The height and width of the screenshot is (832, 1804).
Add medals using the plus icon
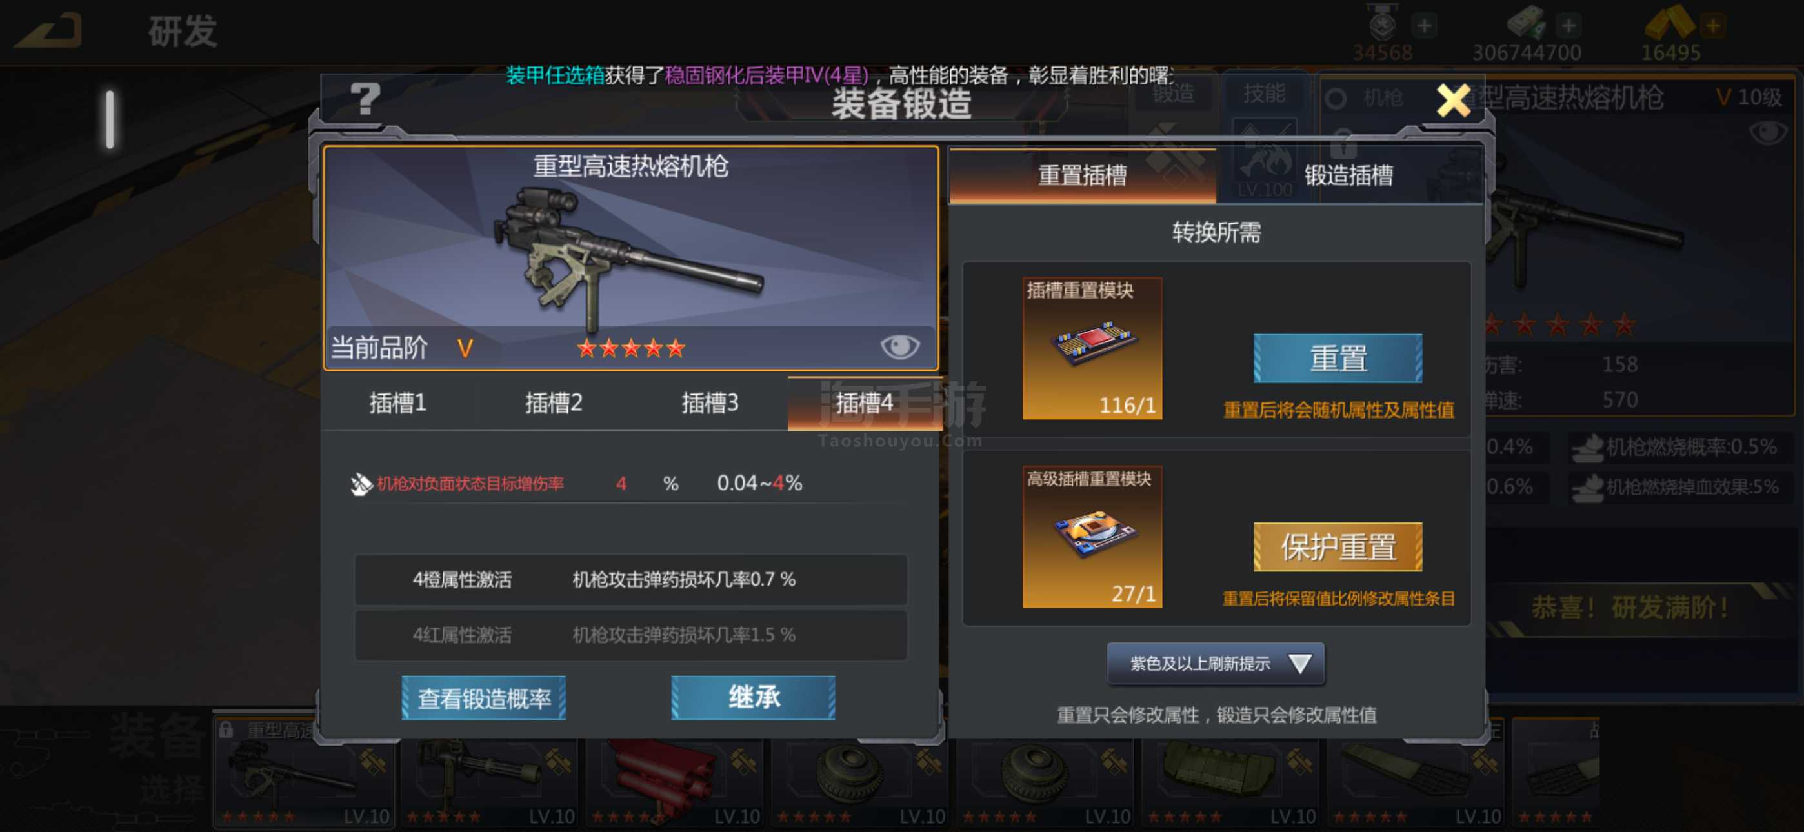click(1424, 26)
